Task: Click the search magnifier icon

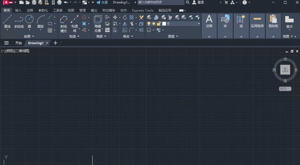Action: [188, 2]
